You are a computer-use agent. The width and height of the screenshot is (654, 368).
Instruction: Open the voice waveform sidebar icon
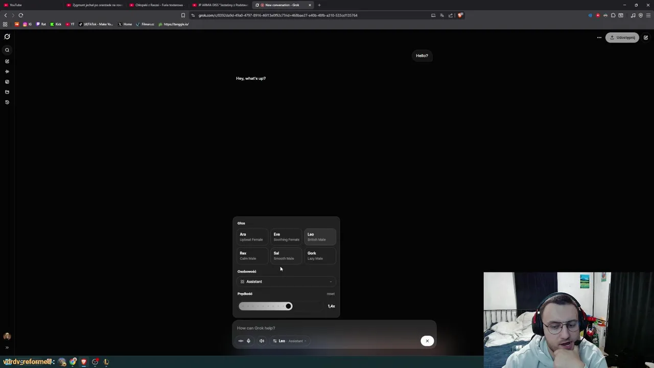tap(7, 72)
